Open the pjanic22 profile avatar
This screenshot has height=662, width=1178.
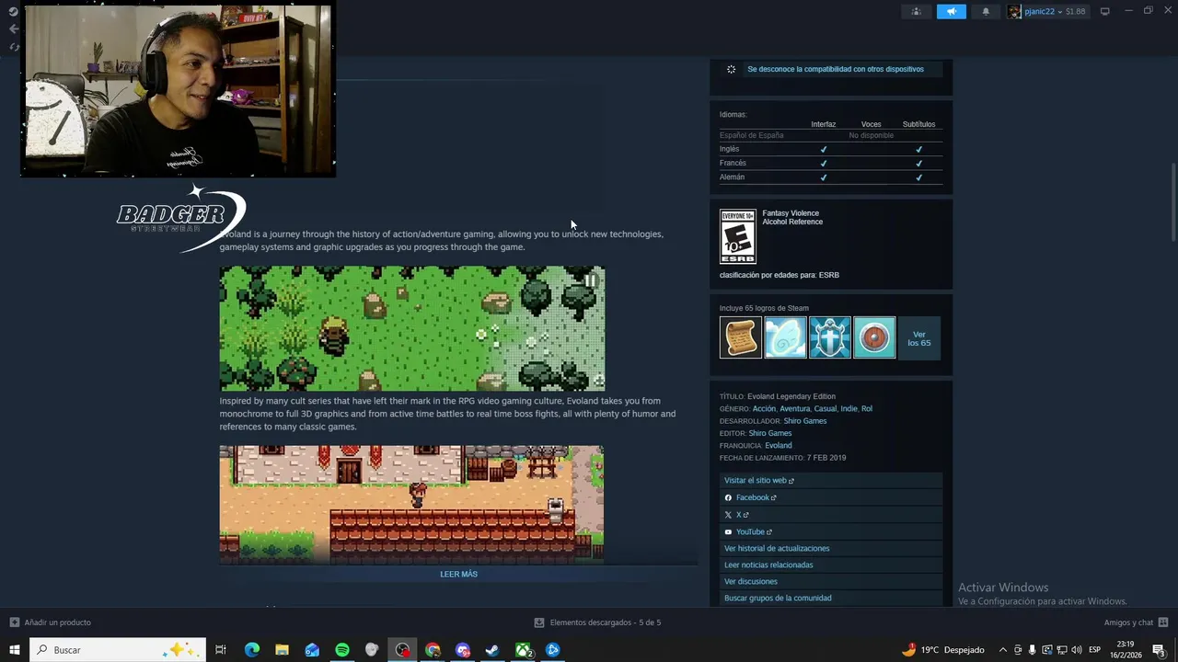pyautogui.click(x=1014, y=12)
